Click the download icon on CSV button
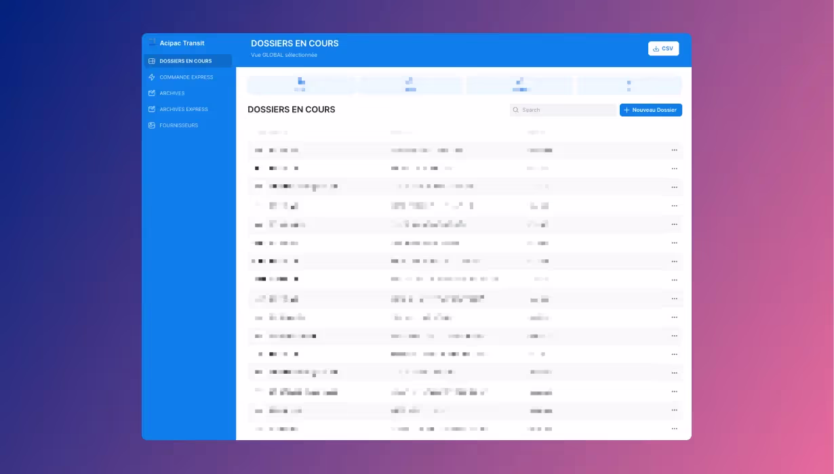This screenshot has height=474, width=834. 656,49
